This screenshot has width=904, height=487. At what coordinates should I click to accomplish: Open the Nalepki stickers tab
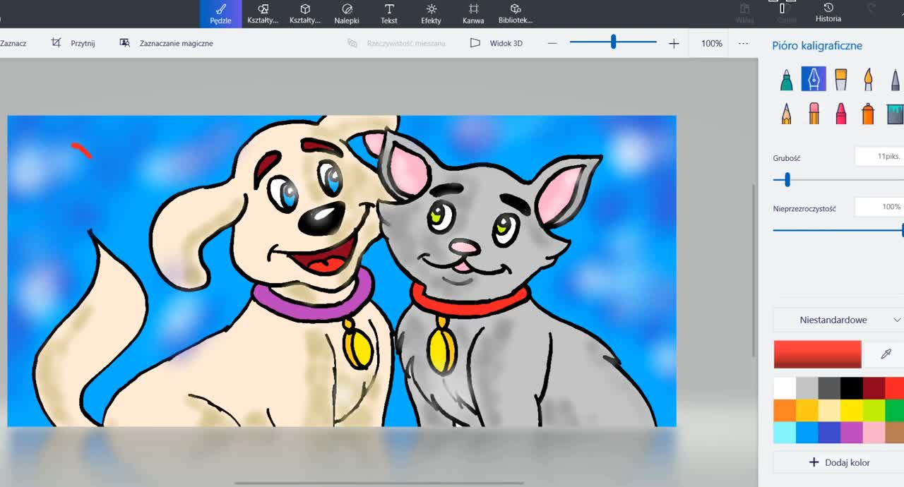pyautogui.click(x=347, y=13)
